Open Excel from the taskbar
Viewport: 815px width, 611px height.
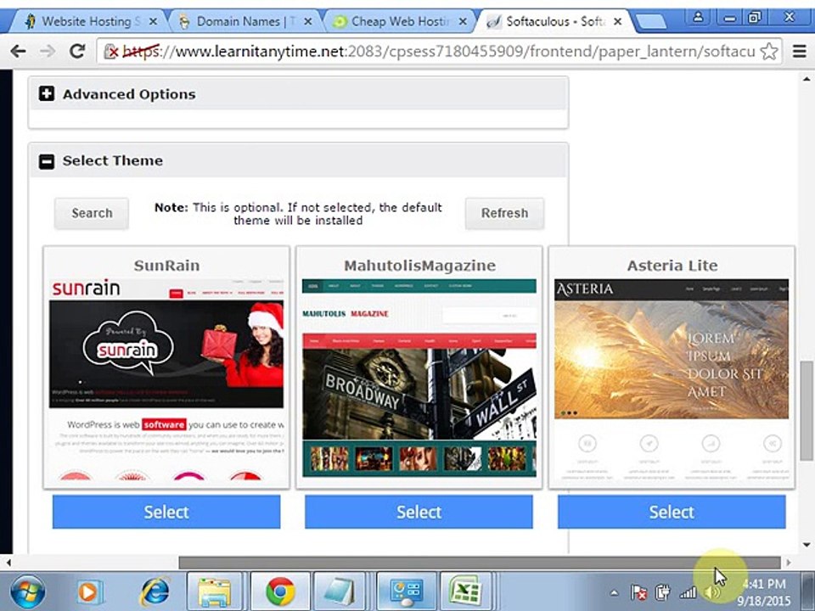pyautogui.click(x=466, y=591)
